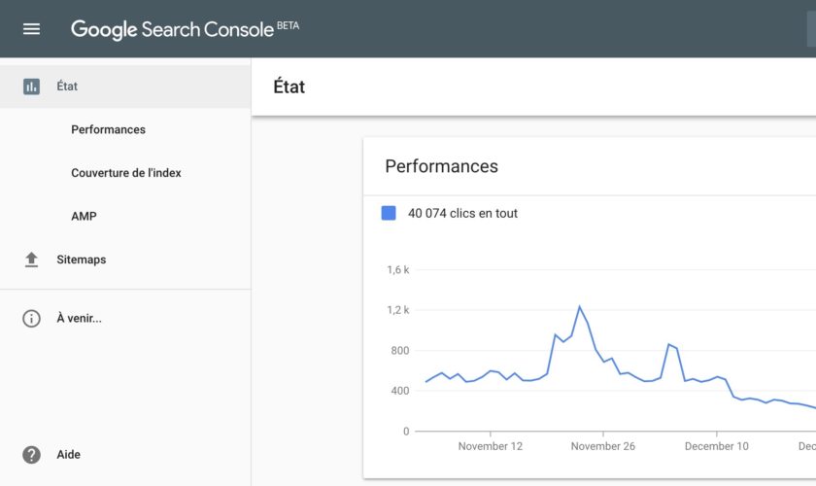Open the AMP report

(84, 216)
